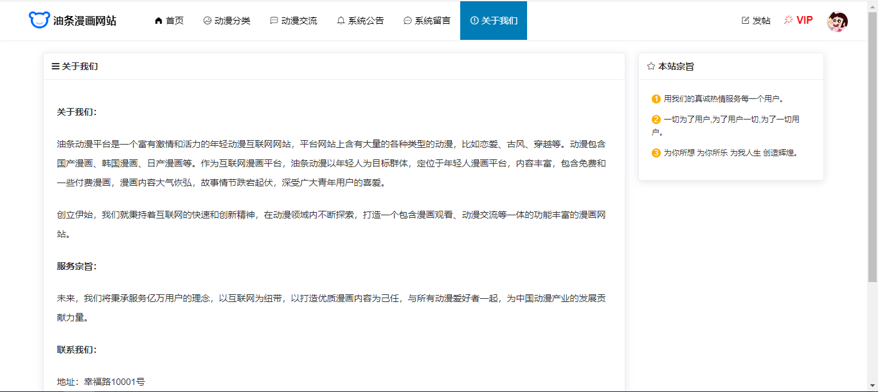Select the active 关于我们 tab

point(494,21)
